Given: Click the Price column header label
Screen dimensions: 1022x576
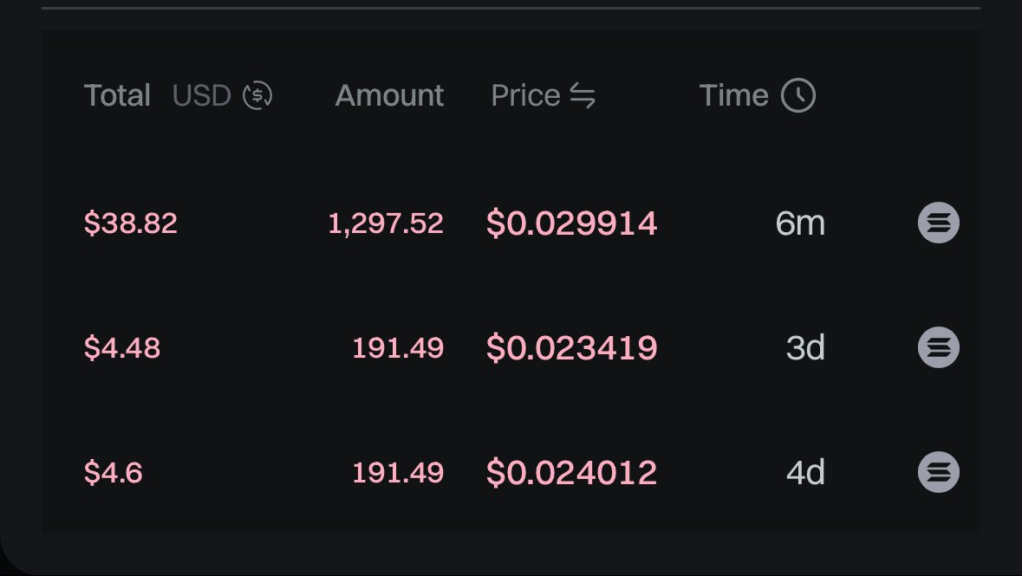Looking at the screenshot, I should click(x=525, y=96).
